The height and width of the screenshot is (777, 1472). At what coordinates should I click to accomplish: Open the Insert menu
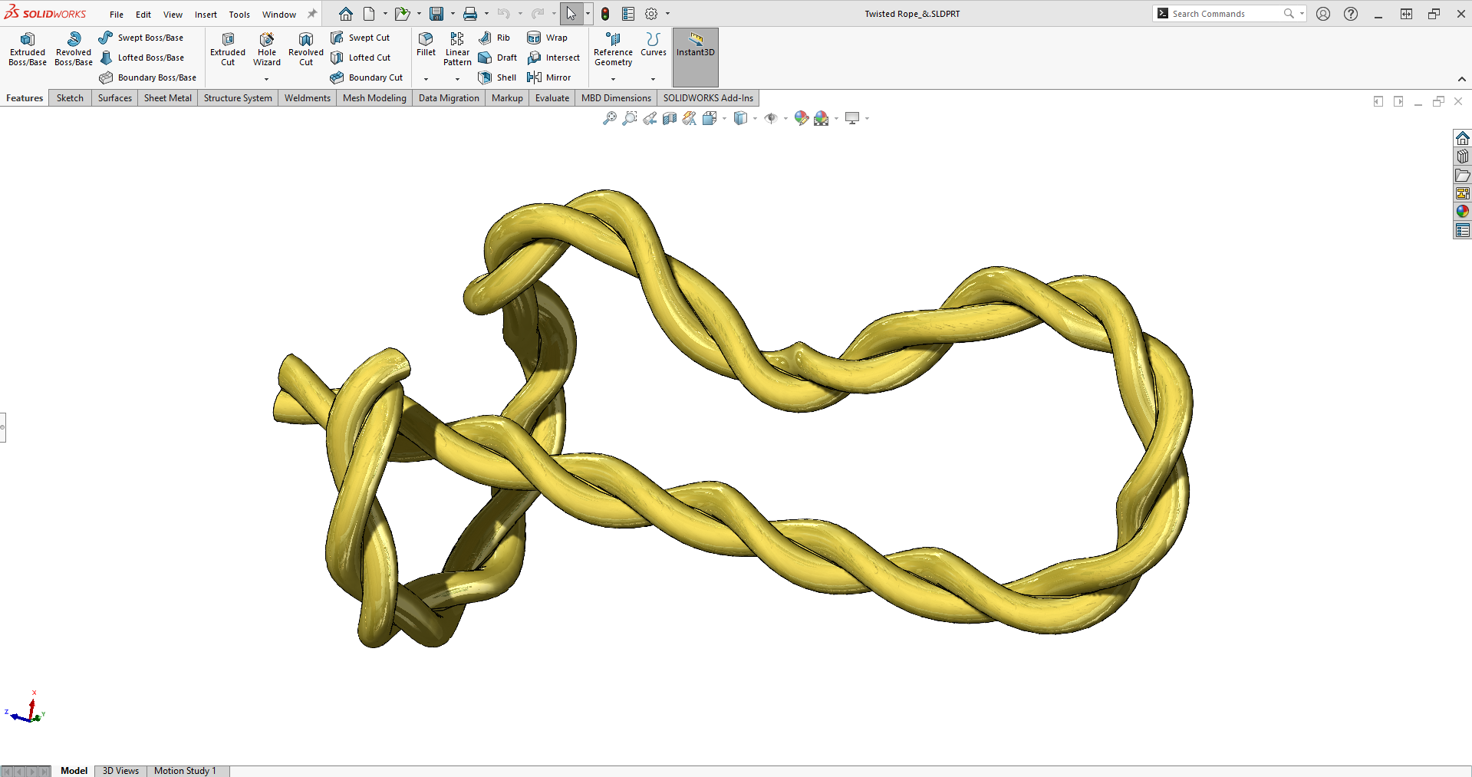206,15
